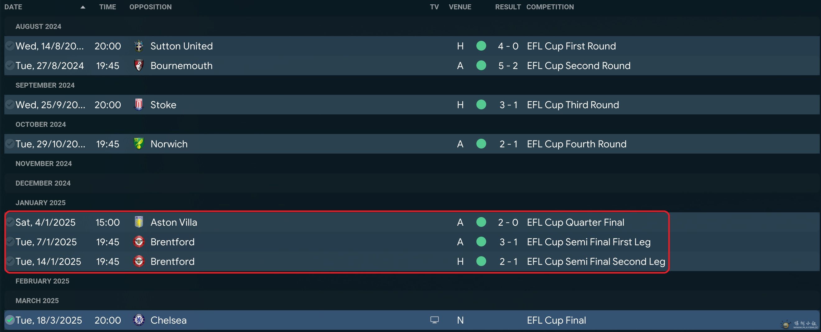Image resolution: width=821 pixels, height=332 pixels.
Task: Sort fixtures by the Opposition column
Action: point(150,7)
